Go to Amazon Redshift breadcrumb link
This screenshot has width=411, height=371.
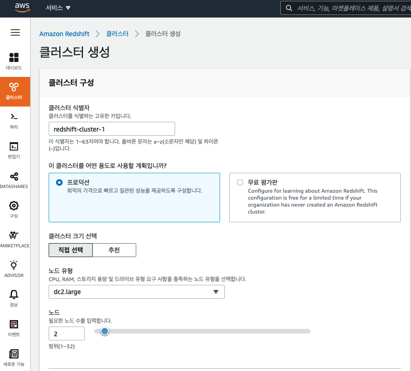pyautogui.click(x=64, y=34)
